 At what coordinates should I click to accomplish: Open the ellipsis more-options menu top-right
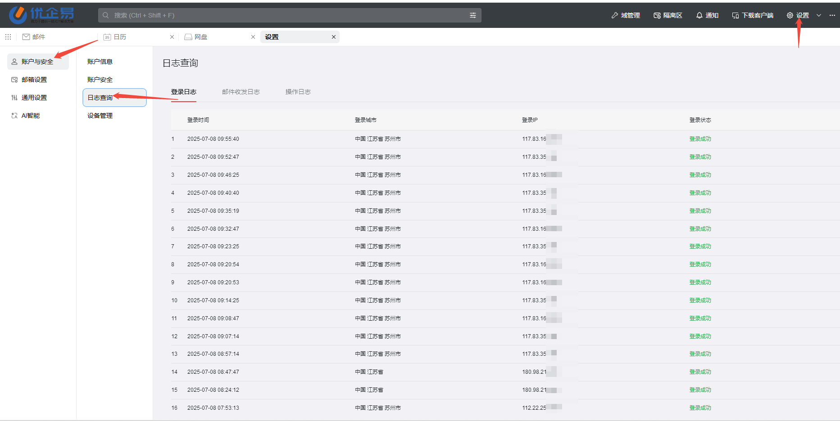click(x=832, y=15)
